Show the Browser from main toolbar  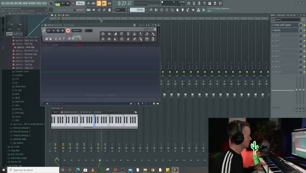point(172,10)
